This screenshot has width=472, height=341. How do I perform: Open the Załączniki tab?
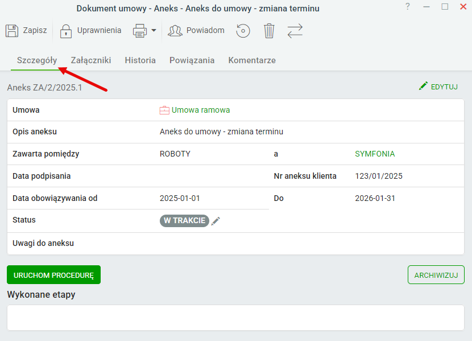[x=91, y=60]
